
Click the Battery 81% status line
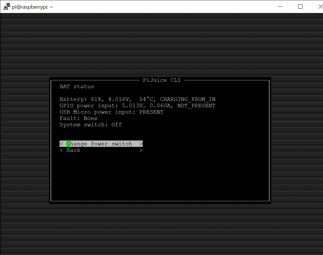tap(138, 99)
